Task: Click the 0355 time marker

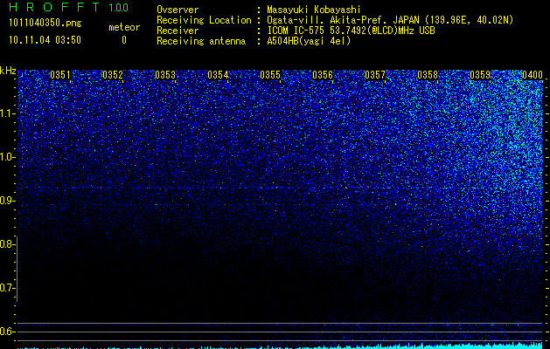Action: [x=270, y=75]
